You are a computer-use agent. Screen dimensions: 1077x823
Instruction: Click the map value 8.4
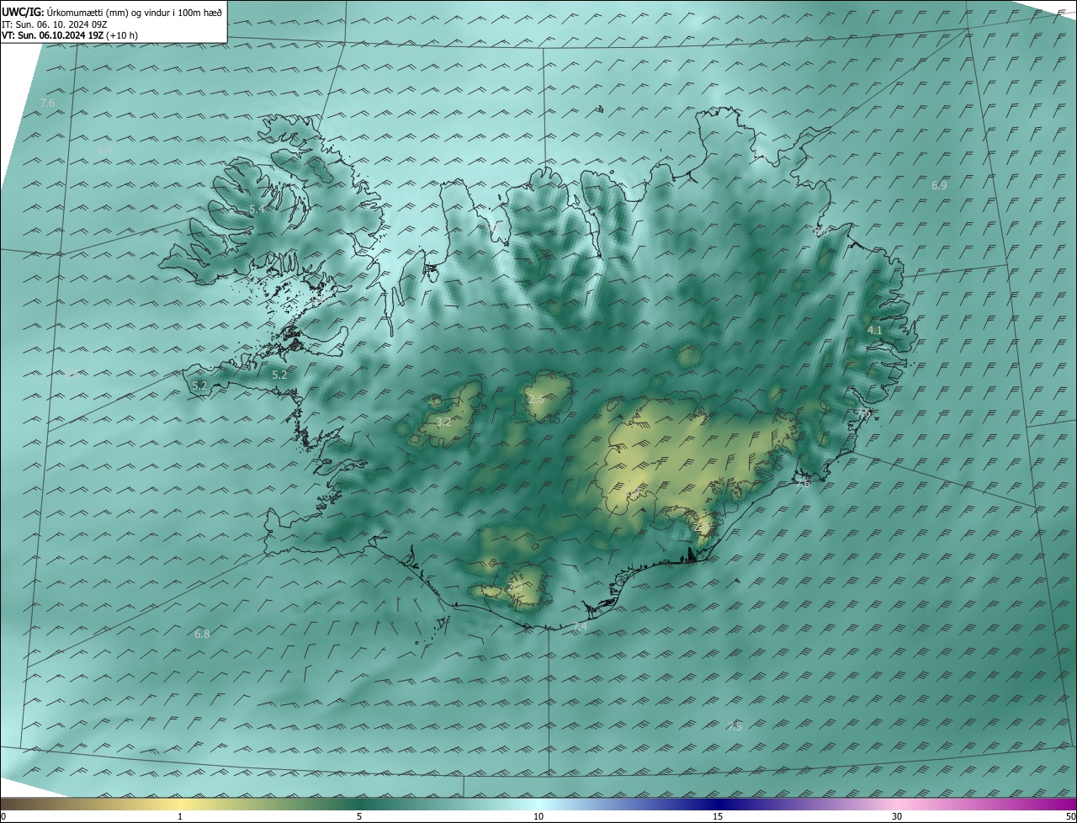point(104,150)
